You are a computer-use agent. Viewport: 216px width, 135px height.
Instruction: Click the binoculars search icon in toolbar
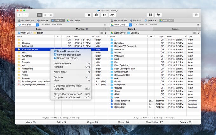coord(112,15)
